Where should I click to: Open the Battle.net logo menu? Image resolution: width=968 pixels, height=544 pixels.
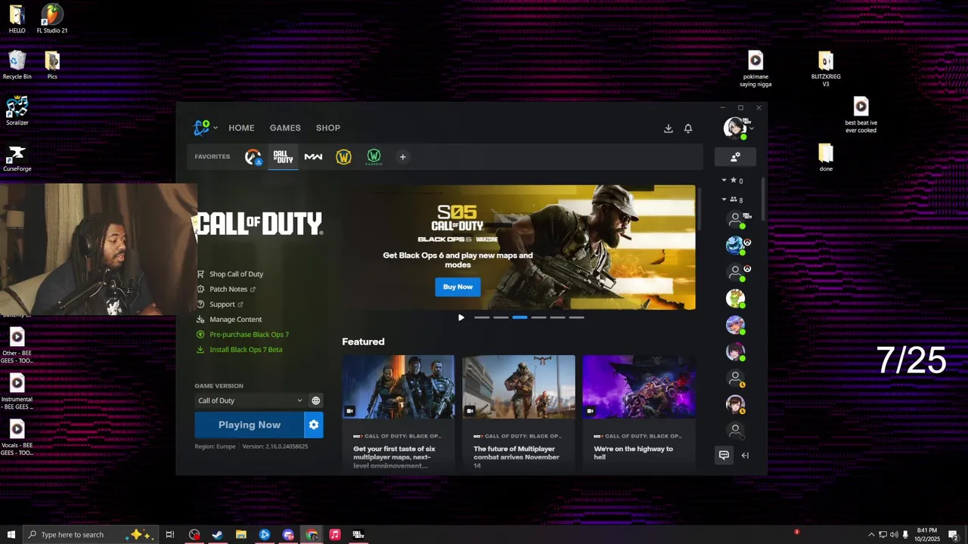tap(204, 128)
